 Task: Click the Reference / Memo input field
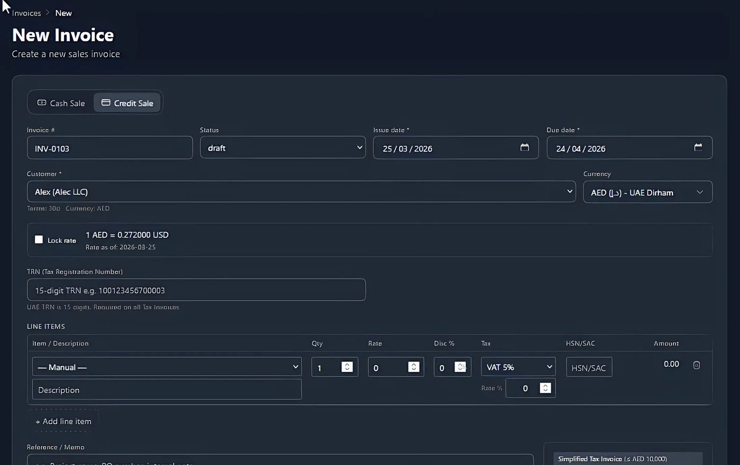(x=280, y=459)
